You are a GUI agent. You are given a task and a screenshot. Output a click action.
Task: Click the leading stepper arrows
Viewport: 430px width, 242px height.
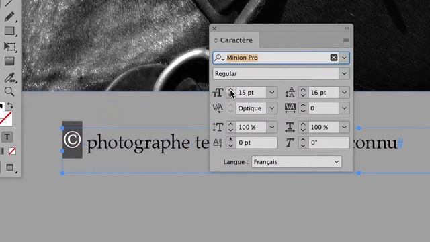(303, 93)
